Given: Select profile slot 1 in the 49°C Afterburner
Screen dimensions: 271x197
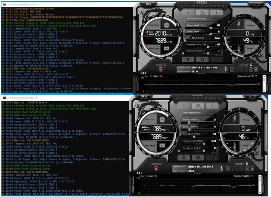Looking at the screenshot, I should [232, 69].
